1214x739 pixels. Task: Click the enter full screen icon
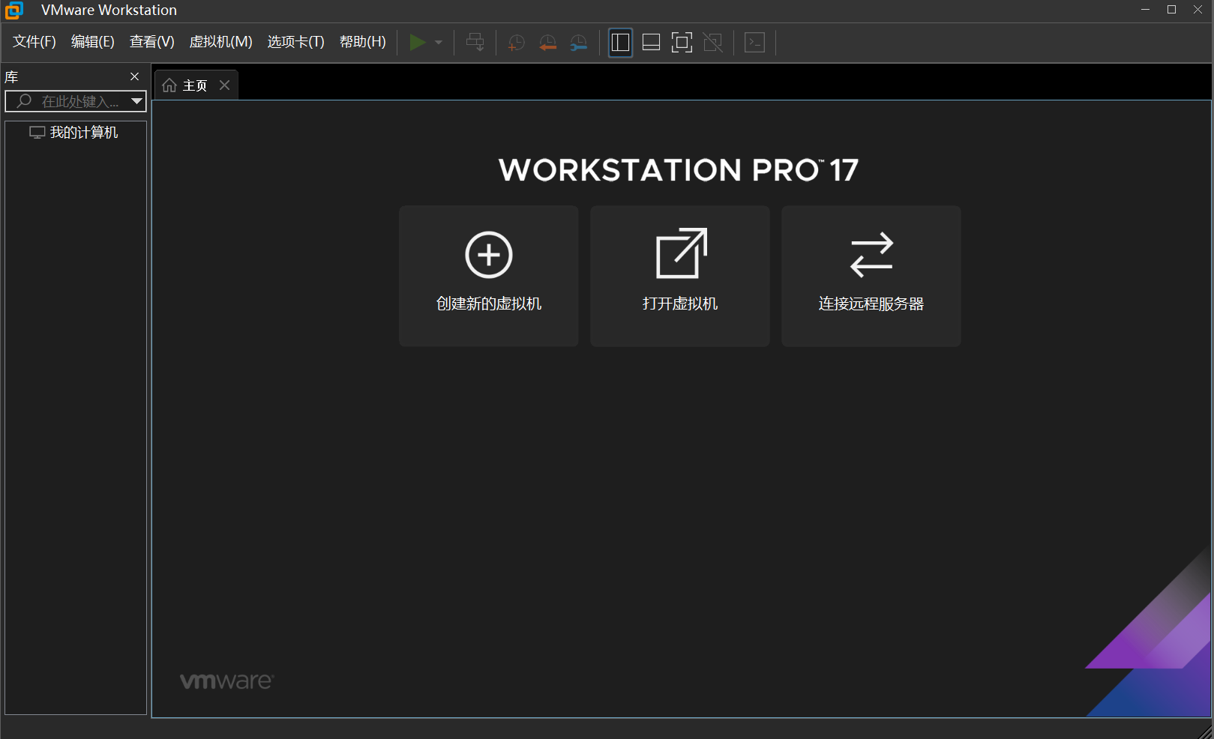[682, 43]
